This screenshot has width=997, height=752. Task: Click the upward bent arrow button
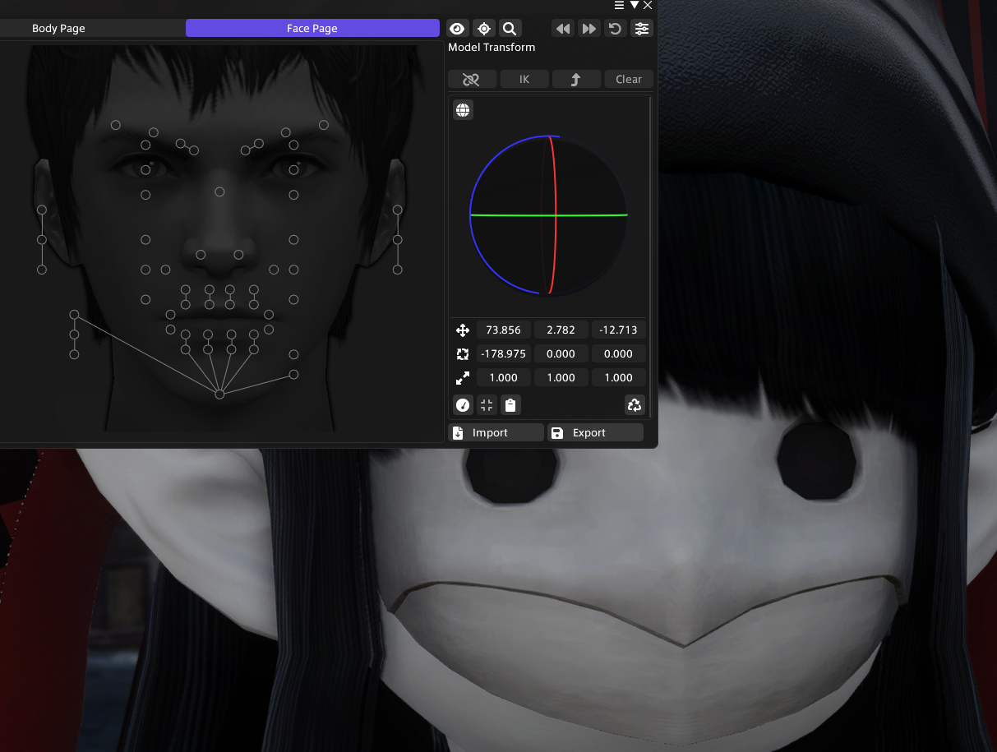pos(576,79)
